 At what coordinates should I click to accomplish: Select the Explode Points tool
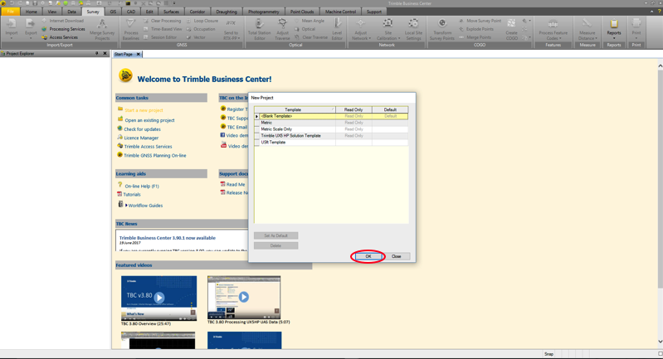[476, 29]
